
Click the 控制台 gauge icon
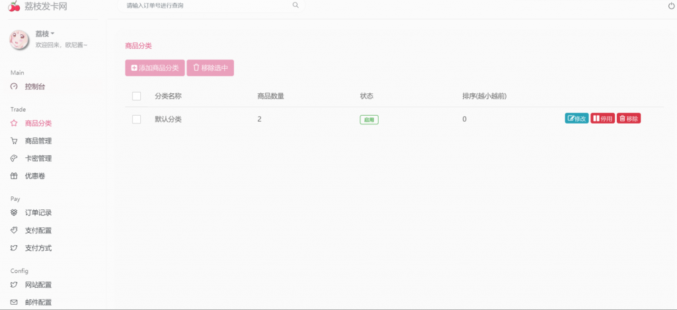14,87
